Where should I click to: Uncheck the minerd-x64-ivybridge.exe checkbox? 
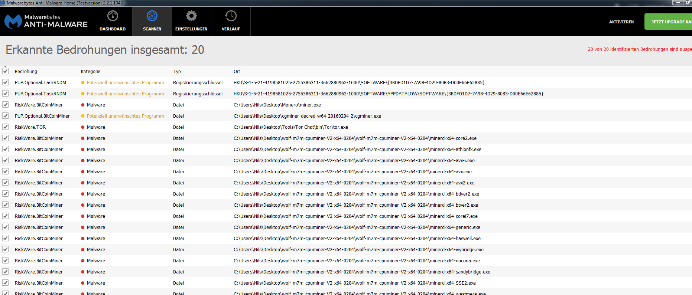(5, 249)
